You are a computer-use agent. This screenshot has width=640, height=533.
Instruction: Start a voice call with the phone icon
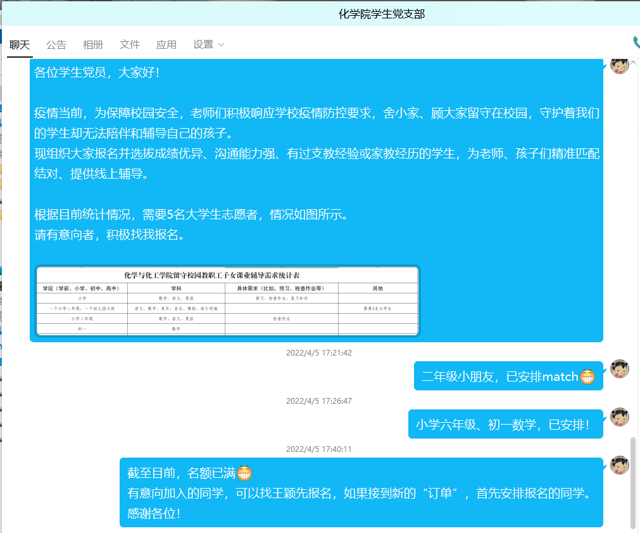636,42
